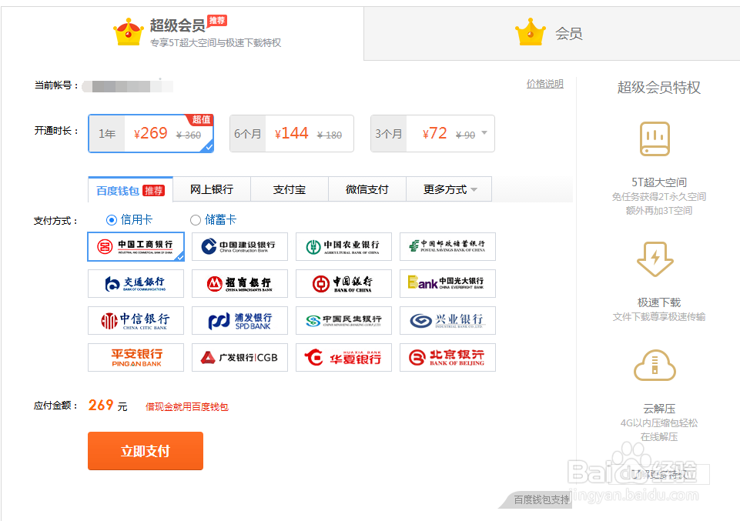Screen dimensions: 740x521
Task: Pick 广发银行 CGB bank logo
Action: (x=239, y=357)
